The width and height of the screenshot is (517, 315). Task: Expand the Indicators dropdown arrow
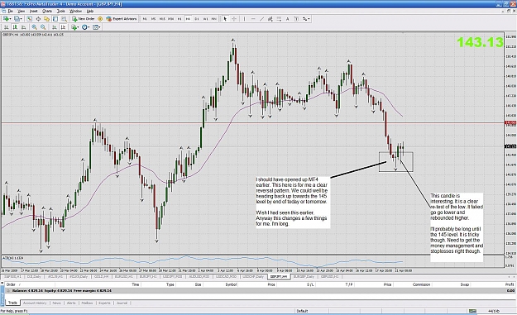click(78, 27)
